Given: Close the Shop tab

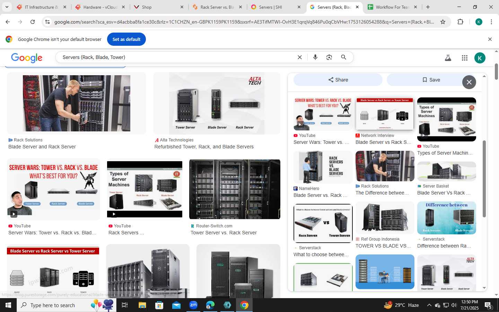Looking at the screenshot, I should [x=182, y=7].
